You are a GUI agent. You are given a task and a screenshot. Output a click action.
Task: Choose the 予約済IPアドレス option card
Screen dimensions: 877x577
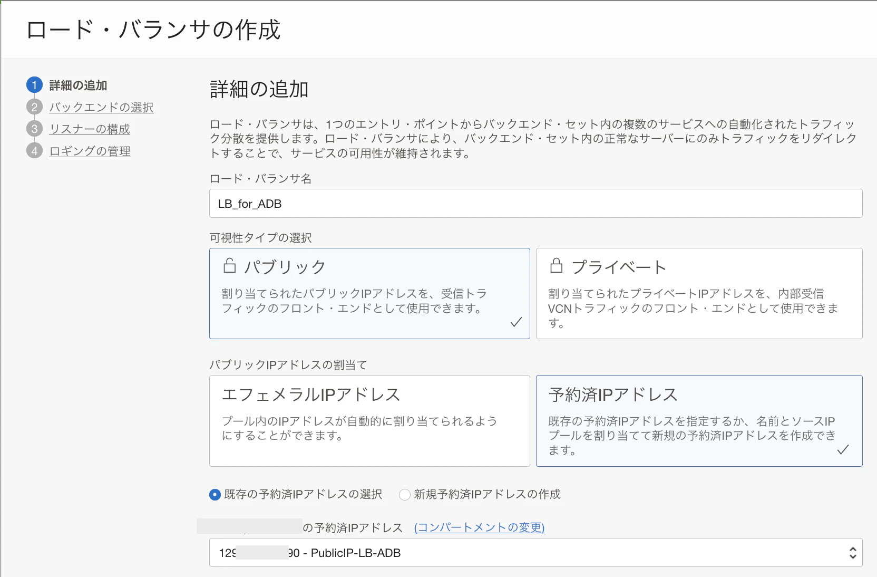pyautogui.click(x=699, y=421)
